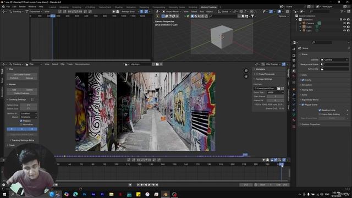Jump to the first frame in timeline
This screenshot has width=352, height=198.
138,185
